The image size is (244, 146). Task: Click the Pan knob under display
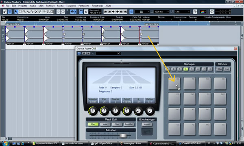coord(104,111)
